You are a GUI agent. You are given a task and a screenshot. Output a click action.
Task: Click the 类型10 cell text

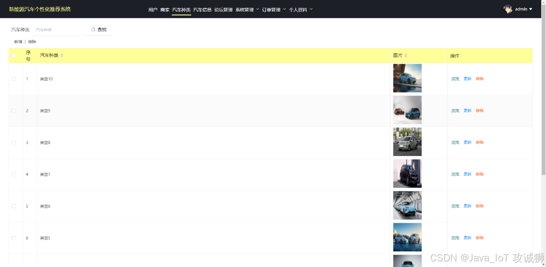47,79
